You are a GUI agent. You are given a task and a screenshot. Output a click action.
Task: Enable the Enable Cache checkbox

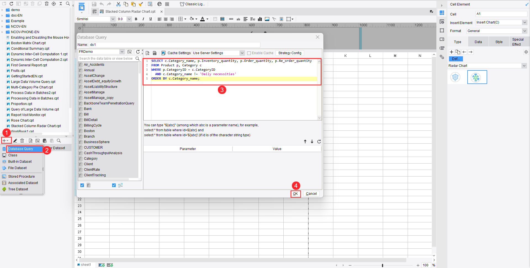(249, 53)
